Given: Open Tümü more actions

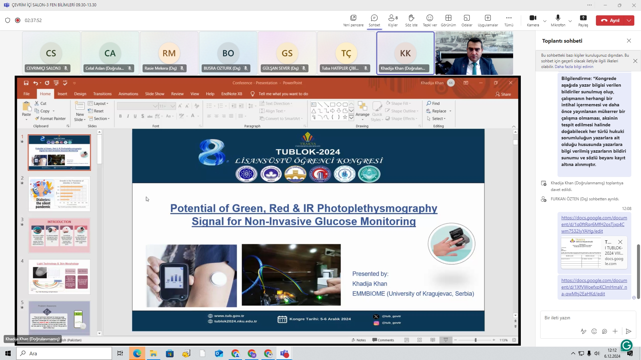Looking at the screenshot, I should (x=509, y=20).
